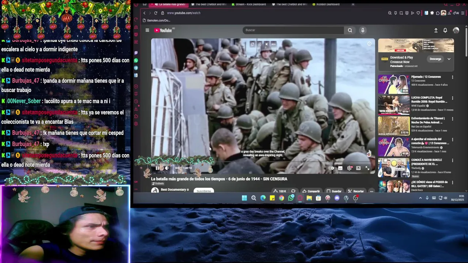Open the browser main menu icon
Viewport: 468px width, 263px height.
tap(463, 13)
